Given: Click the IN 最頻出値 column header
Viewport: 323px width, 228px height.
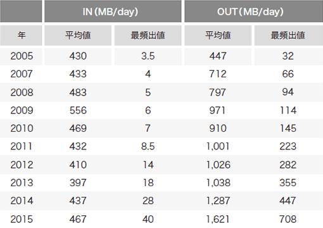Looking at the screenshot, I should click(x=148, y=35).
